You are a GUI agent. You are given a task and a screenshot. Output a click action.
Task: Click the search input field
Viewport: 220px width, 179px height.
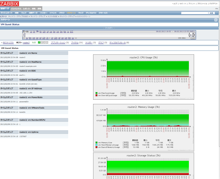pos(195,13)
